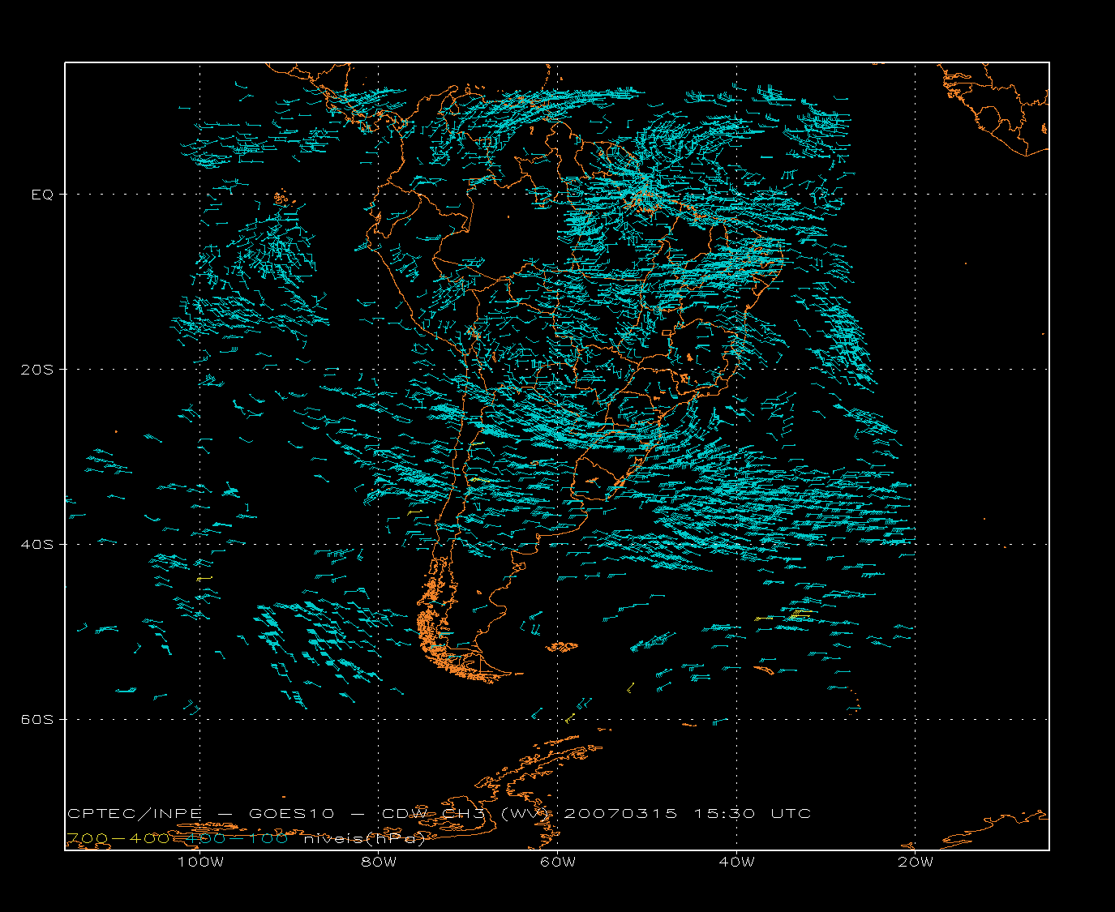Click the 20S latitude label
The height and width of the screenshot is (912, 1115).
pyautogui.click(x=36, y=370)
